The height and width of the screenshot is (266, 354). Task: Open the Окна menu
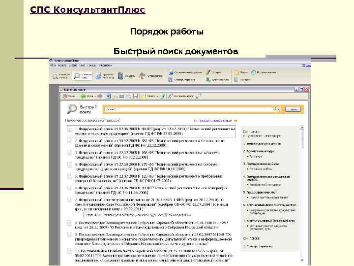82,66
